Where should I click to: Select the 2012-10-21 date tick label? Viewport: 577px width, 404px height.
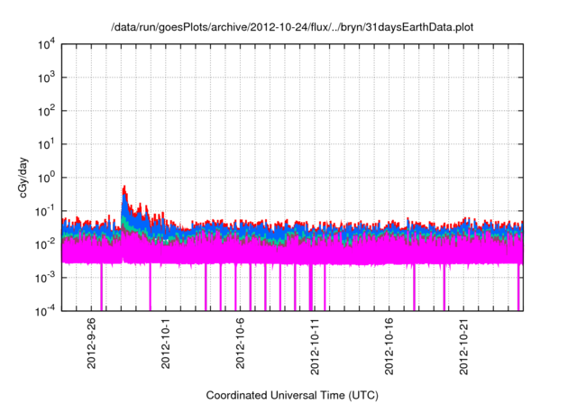(x=464, y=343)
